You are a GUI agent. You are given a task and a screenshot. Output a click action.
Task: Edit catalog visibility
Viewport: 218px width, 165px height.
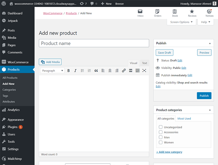coord(158,86)
